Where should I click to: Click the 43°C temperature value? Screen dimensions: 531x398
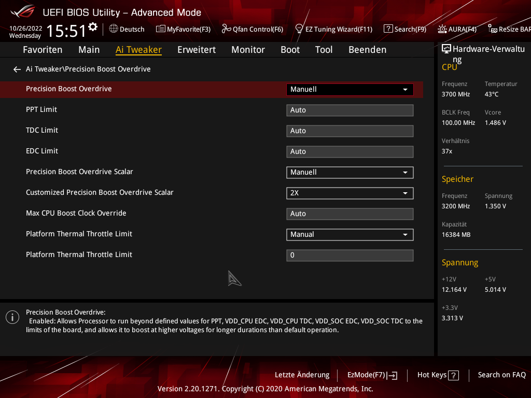[492, 94]
